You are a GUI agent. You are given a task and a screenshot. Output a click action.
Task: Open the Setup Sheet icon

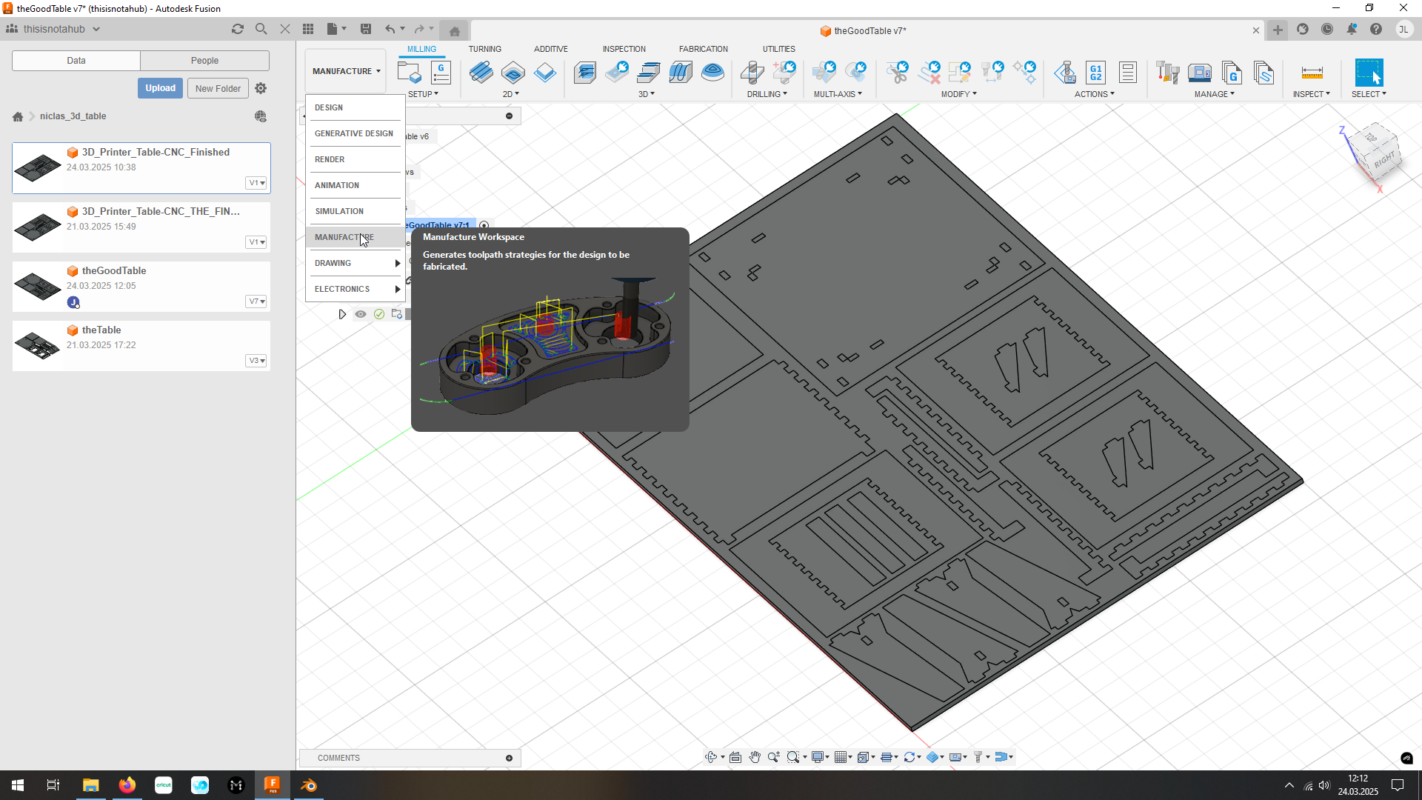1128,73
